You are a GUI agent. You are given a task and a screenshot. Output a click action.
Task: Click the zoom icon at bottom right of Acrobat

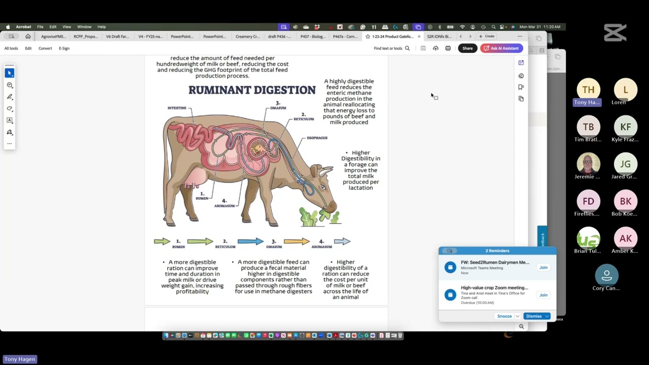[x=521, y=326]
